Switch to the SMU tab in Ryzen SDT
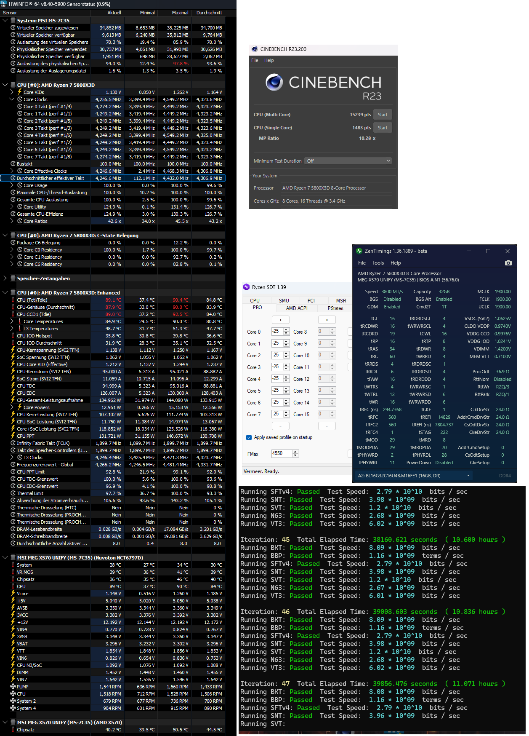This screenshot has width=529, height=736. coord(284,300)
